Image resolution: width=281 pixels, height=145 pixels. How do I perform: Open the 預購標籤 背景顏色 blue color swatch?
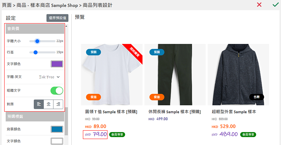click(x=57, y=129)
